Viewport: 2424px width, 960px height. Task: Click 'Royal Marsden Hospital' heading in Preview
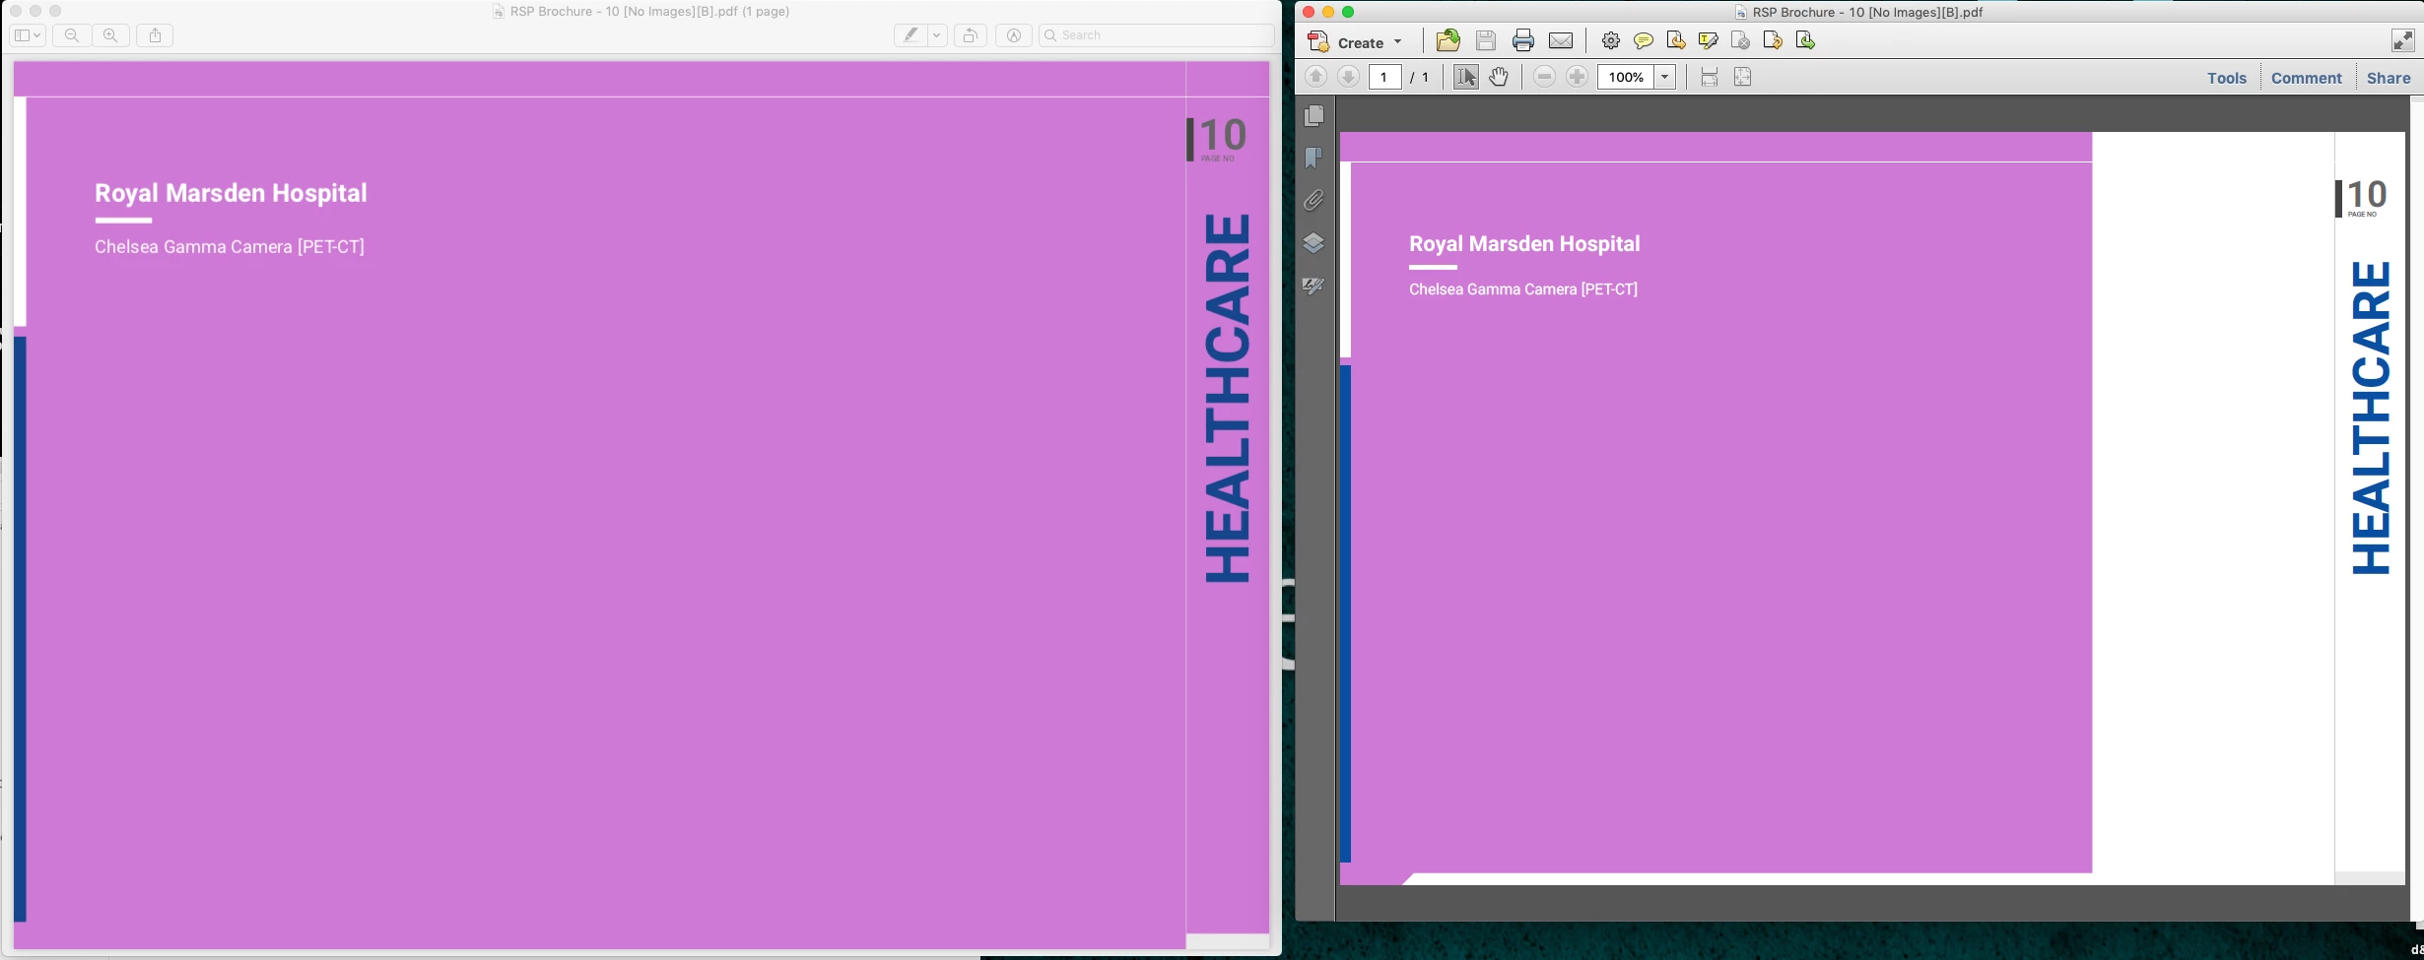pos(231,193)
